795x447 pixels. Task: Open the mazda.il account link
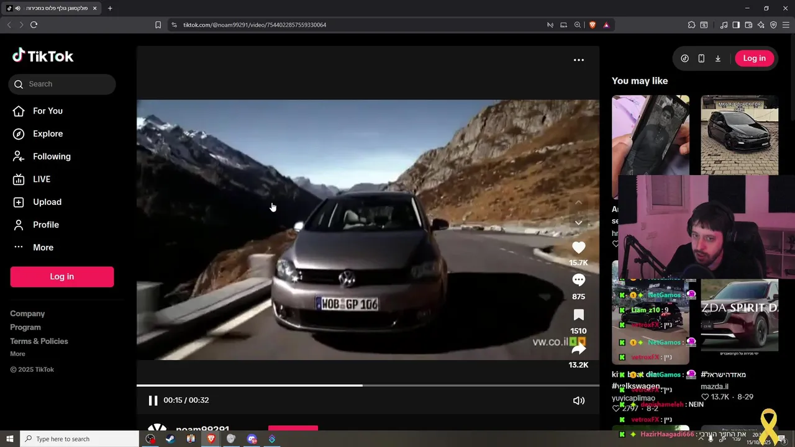[x=714, y=386]
